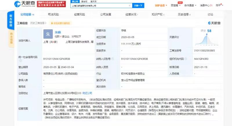232x126 pixels.
Task: Select the 公司背景 tab
Action: pos(27,15)
